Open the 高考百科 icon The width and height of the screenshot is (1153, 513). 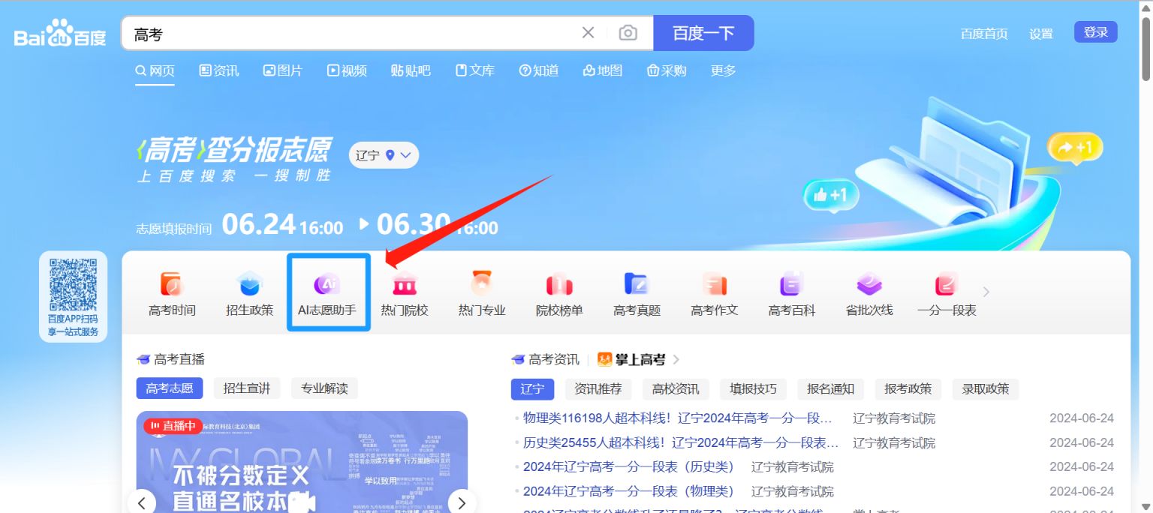[792, 293]
